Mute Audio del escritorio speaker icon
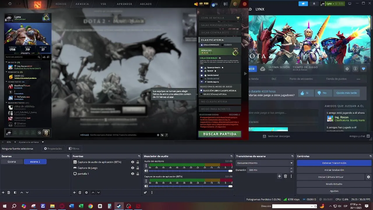This screenshot has width=373, height=210. [x=146, y=171]
